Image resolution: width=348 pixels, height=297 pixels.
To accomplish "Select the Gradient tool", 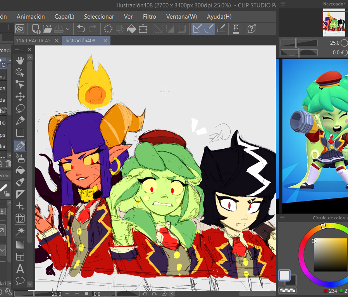I will click(x=20, y=245).
